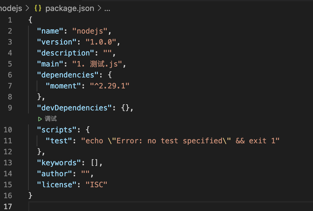The height and width of the screenshot is (211, 313).
Task: Click the JSON braces icon in breadcrumb
Action: (38, 9)
